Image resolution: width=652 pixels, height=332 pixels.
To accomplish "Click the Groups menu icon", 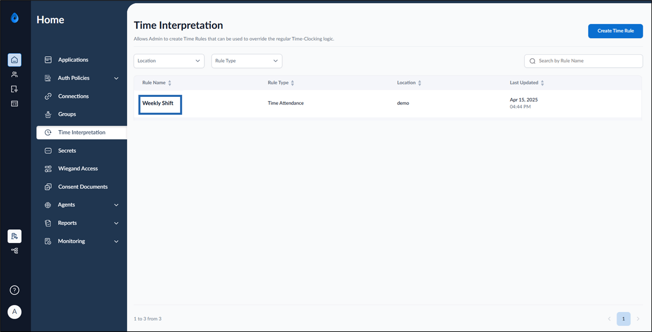I will click(x=48, y=114).
